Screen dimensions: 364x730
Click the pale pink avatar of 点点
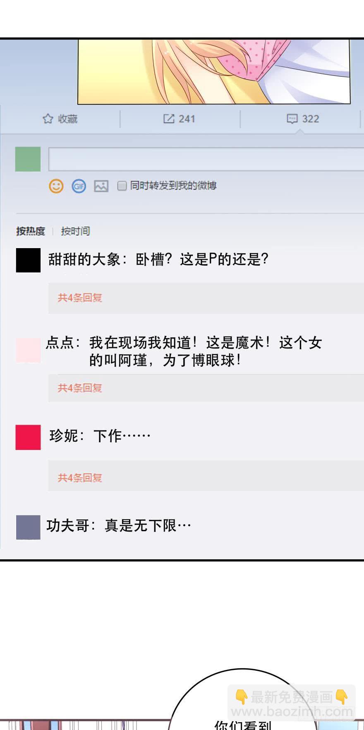(x=28, y=350)
